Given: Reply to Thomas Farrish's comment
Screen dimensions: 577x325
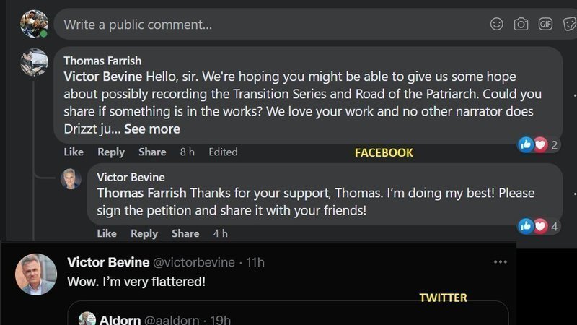Looking at the screenshot, I should [111, 152].
